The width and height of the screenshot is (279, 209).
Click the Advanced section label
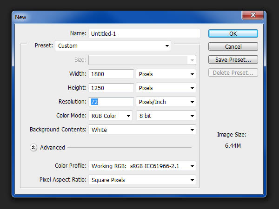point(52,148)
